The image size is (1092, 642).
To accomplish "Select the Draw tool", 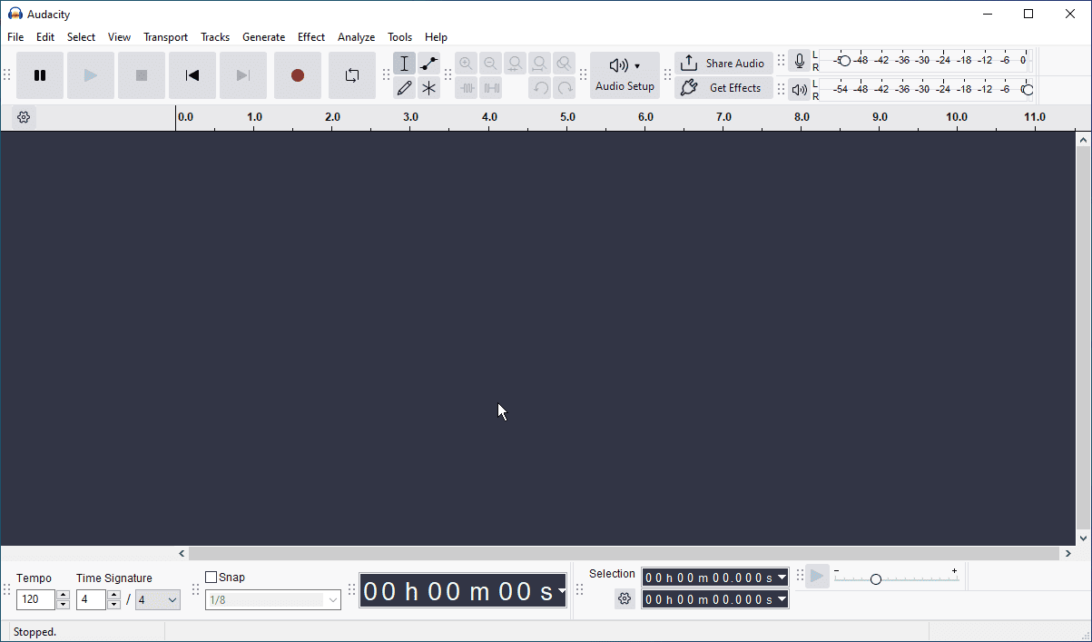I will point(404,87).
